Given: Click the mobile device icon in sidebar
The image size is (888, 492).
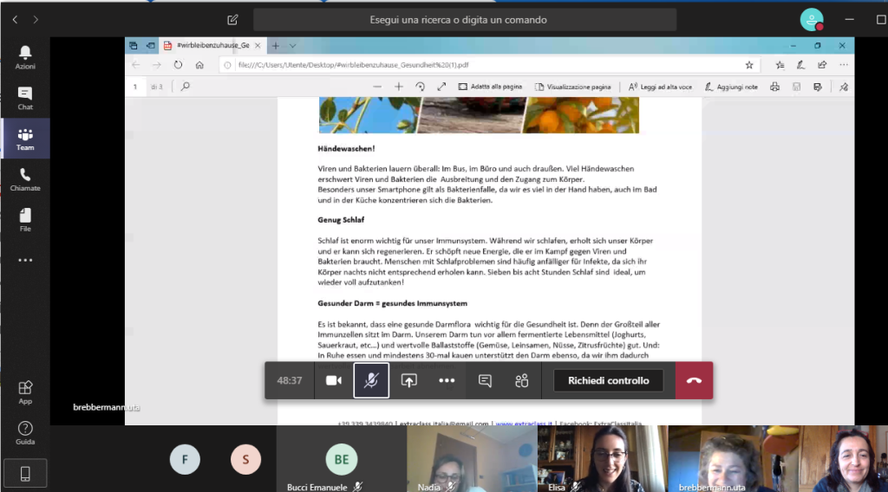Looking at the screenshot, I should [25, 473].
